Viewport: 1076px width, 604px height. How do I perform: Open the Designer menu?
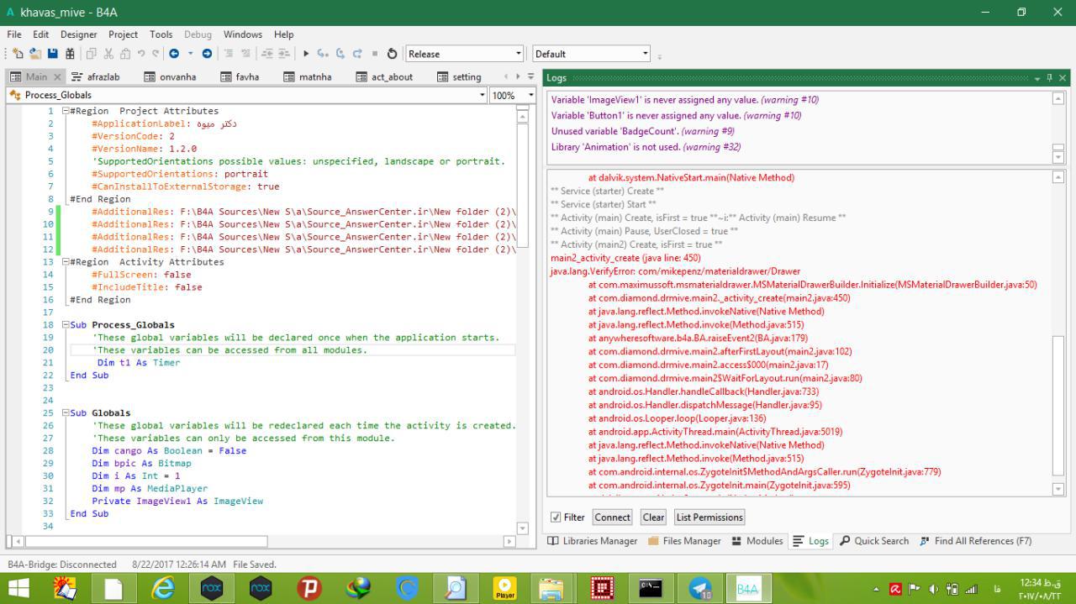coord(78,34)
